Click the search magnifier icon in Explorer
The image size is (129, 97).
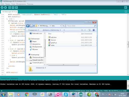click(x=95, y=26)
